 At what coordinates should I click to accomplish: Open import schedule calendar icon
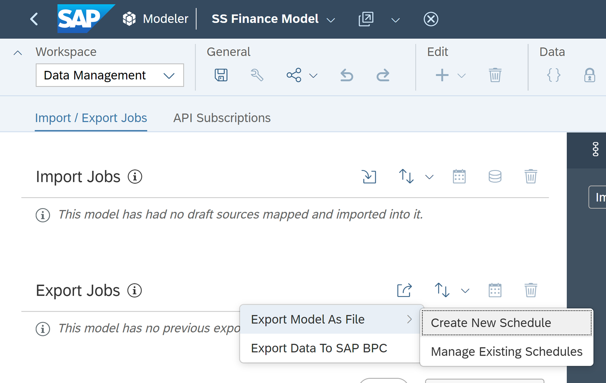(x=459, y=177)
